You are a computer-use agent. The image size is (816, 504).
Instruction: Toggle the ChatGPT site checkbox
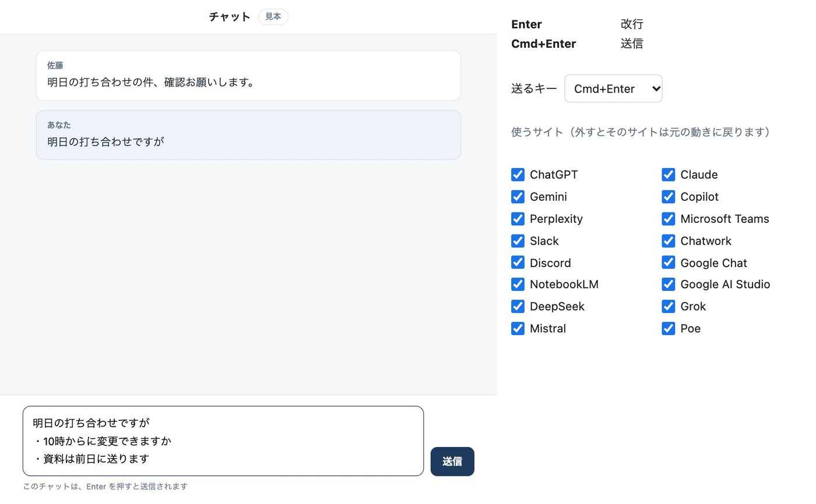(518, 175)
